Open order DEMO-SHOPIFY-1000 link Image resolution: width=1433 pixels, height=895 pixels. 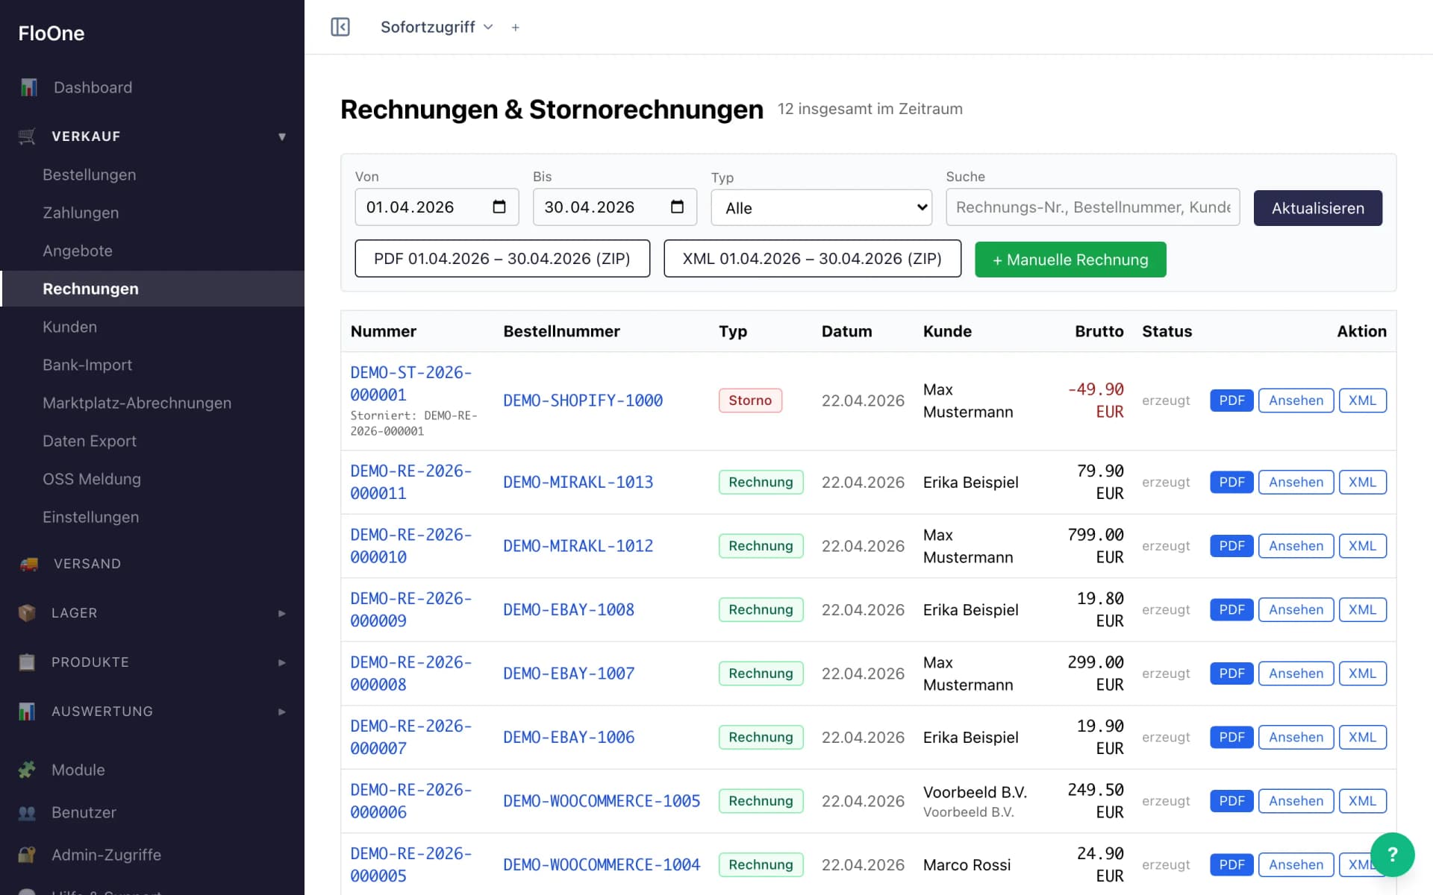(583, 401)
